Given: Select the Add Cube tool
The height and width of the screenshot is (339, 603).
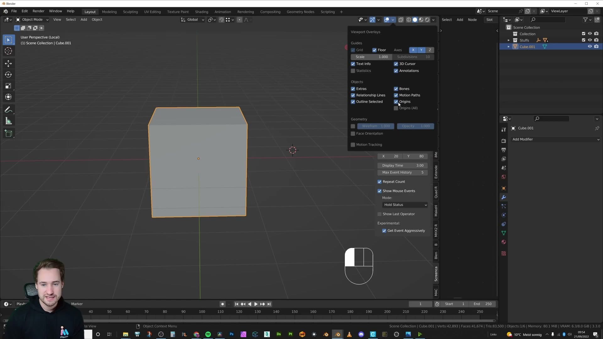Looking at the screenshot, I should [8, 134].
